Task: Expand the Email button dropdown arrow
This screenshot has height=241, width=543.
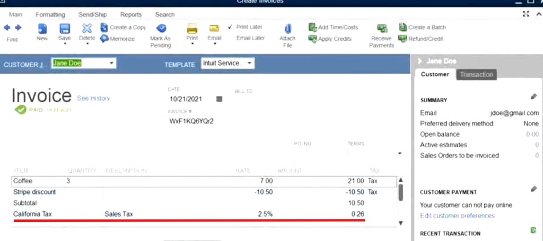Action: [214, 44]
